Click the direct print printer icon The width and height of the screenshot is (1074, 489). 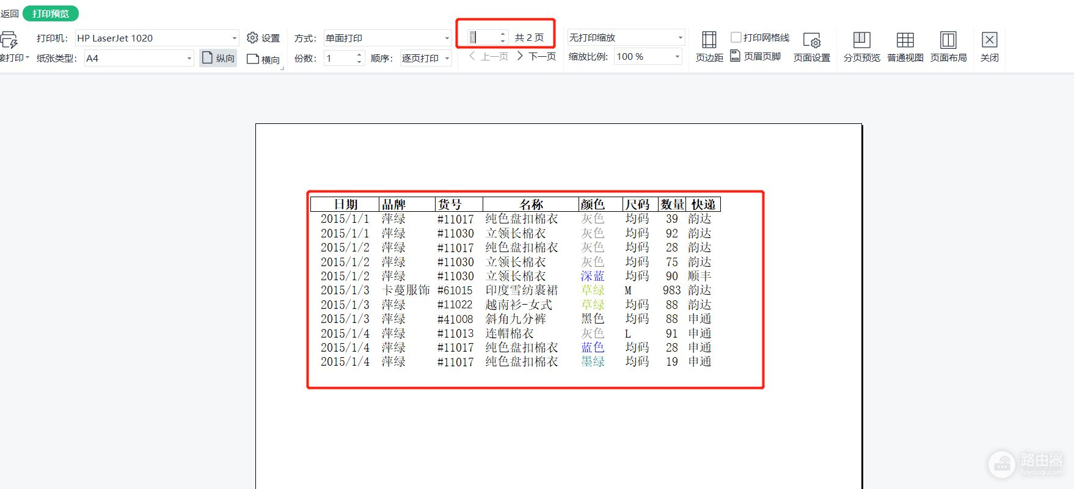click(9, 40)
